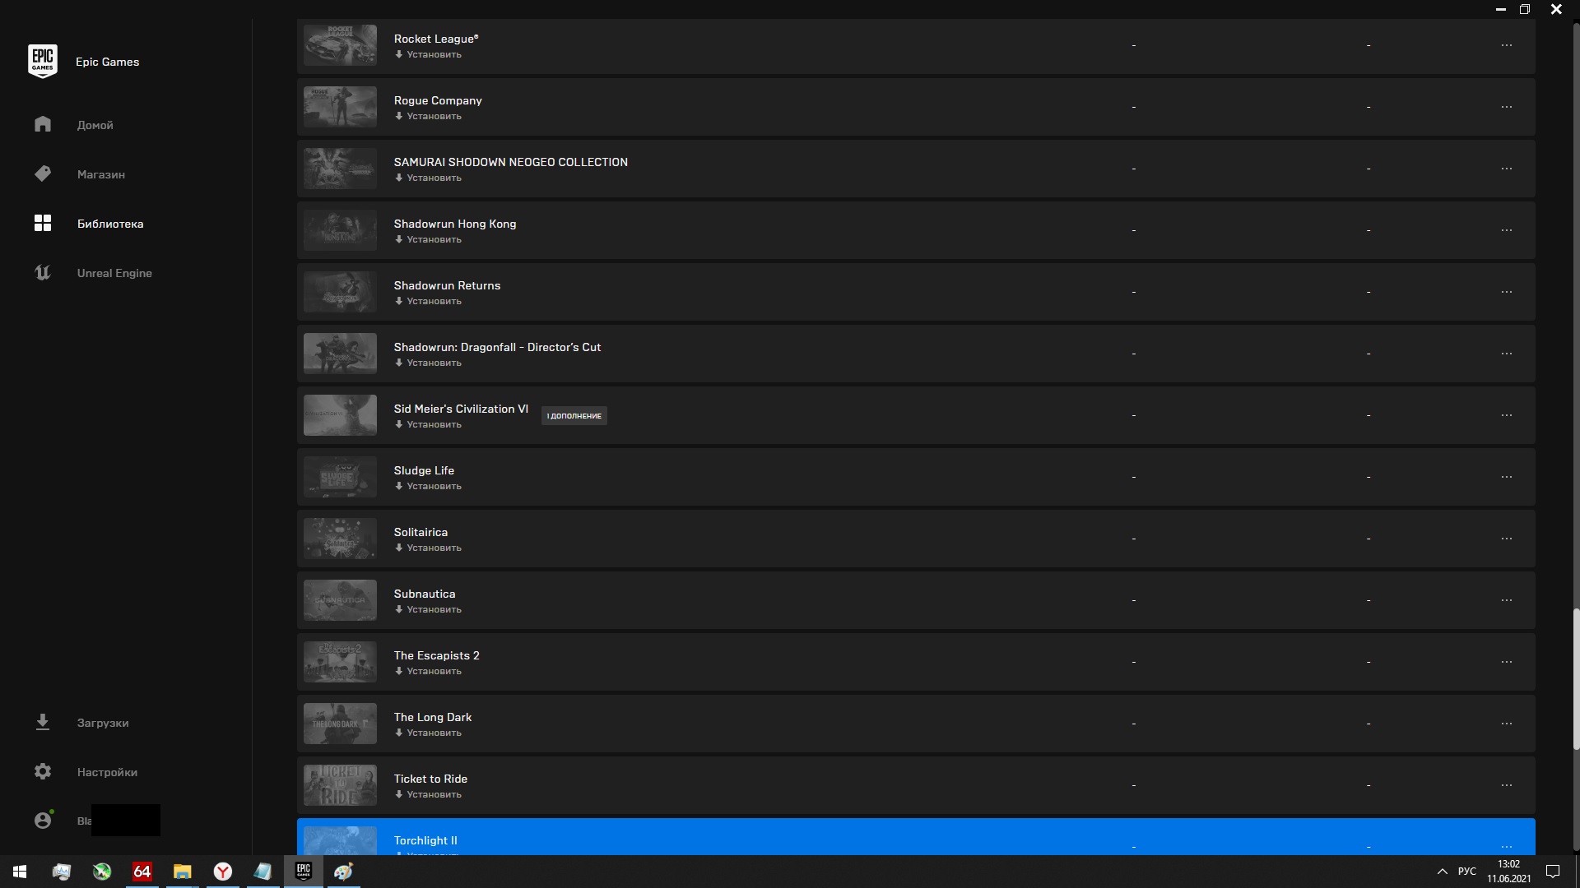This screenshot has width=1580, height=888.
Task: Click Установить under Solitairica
Action: [428, 548]
